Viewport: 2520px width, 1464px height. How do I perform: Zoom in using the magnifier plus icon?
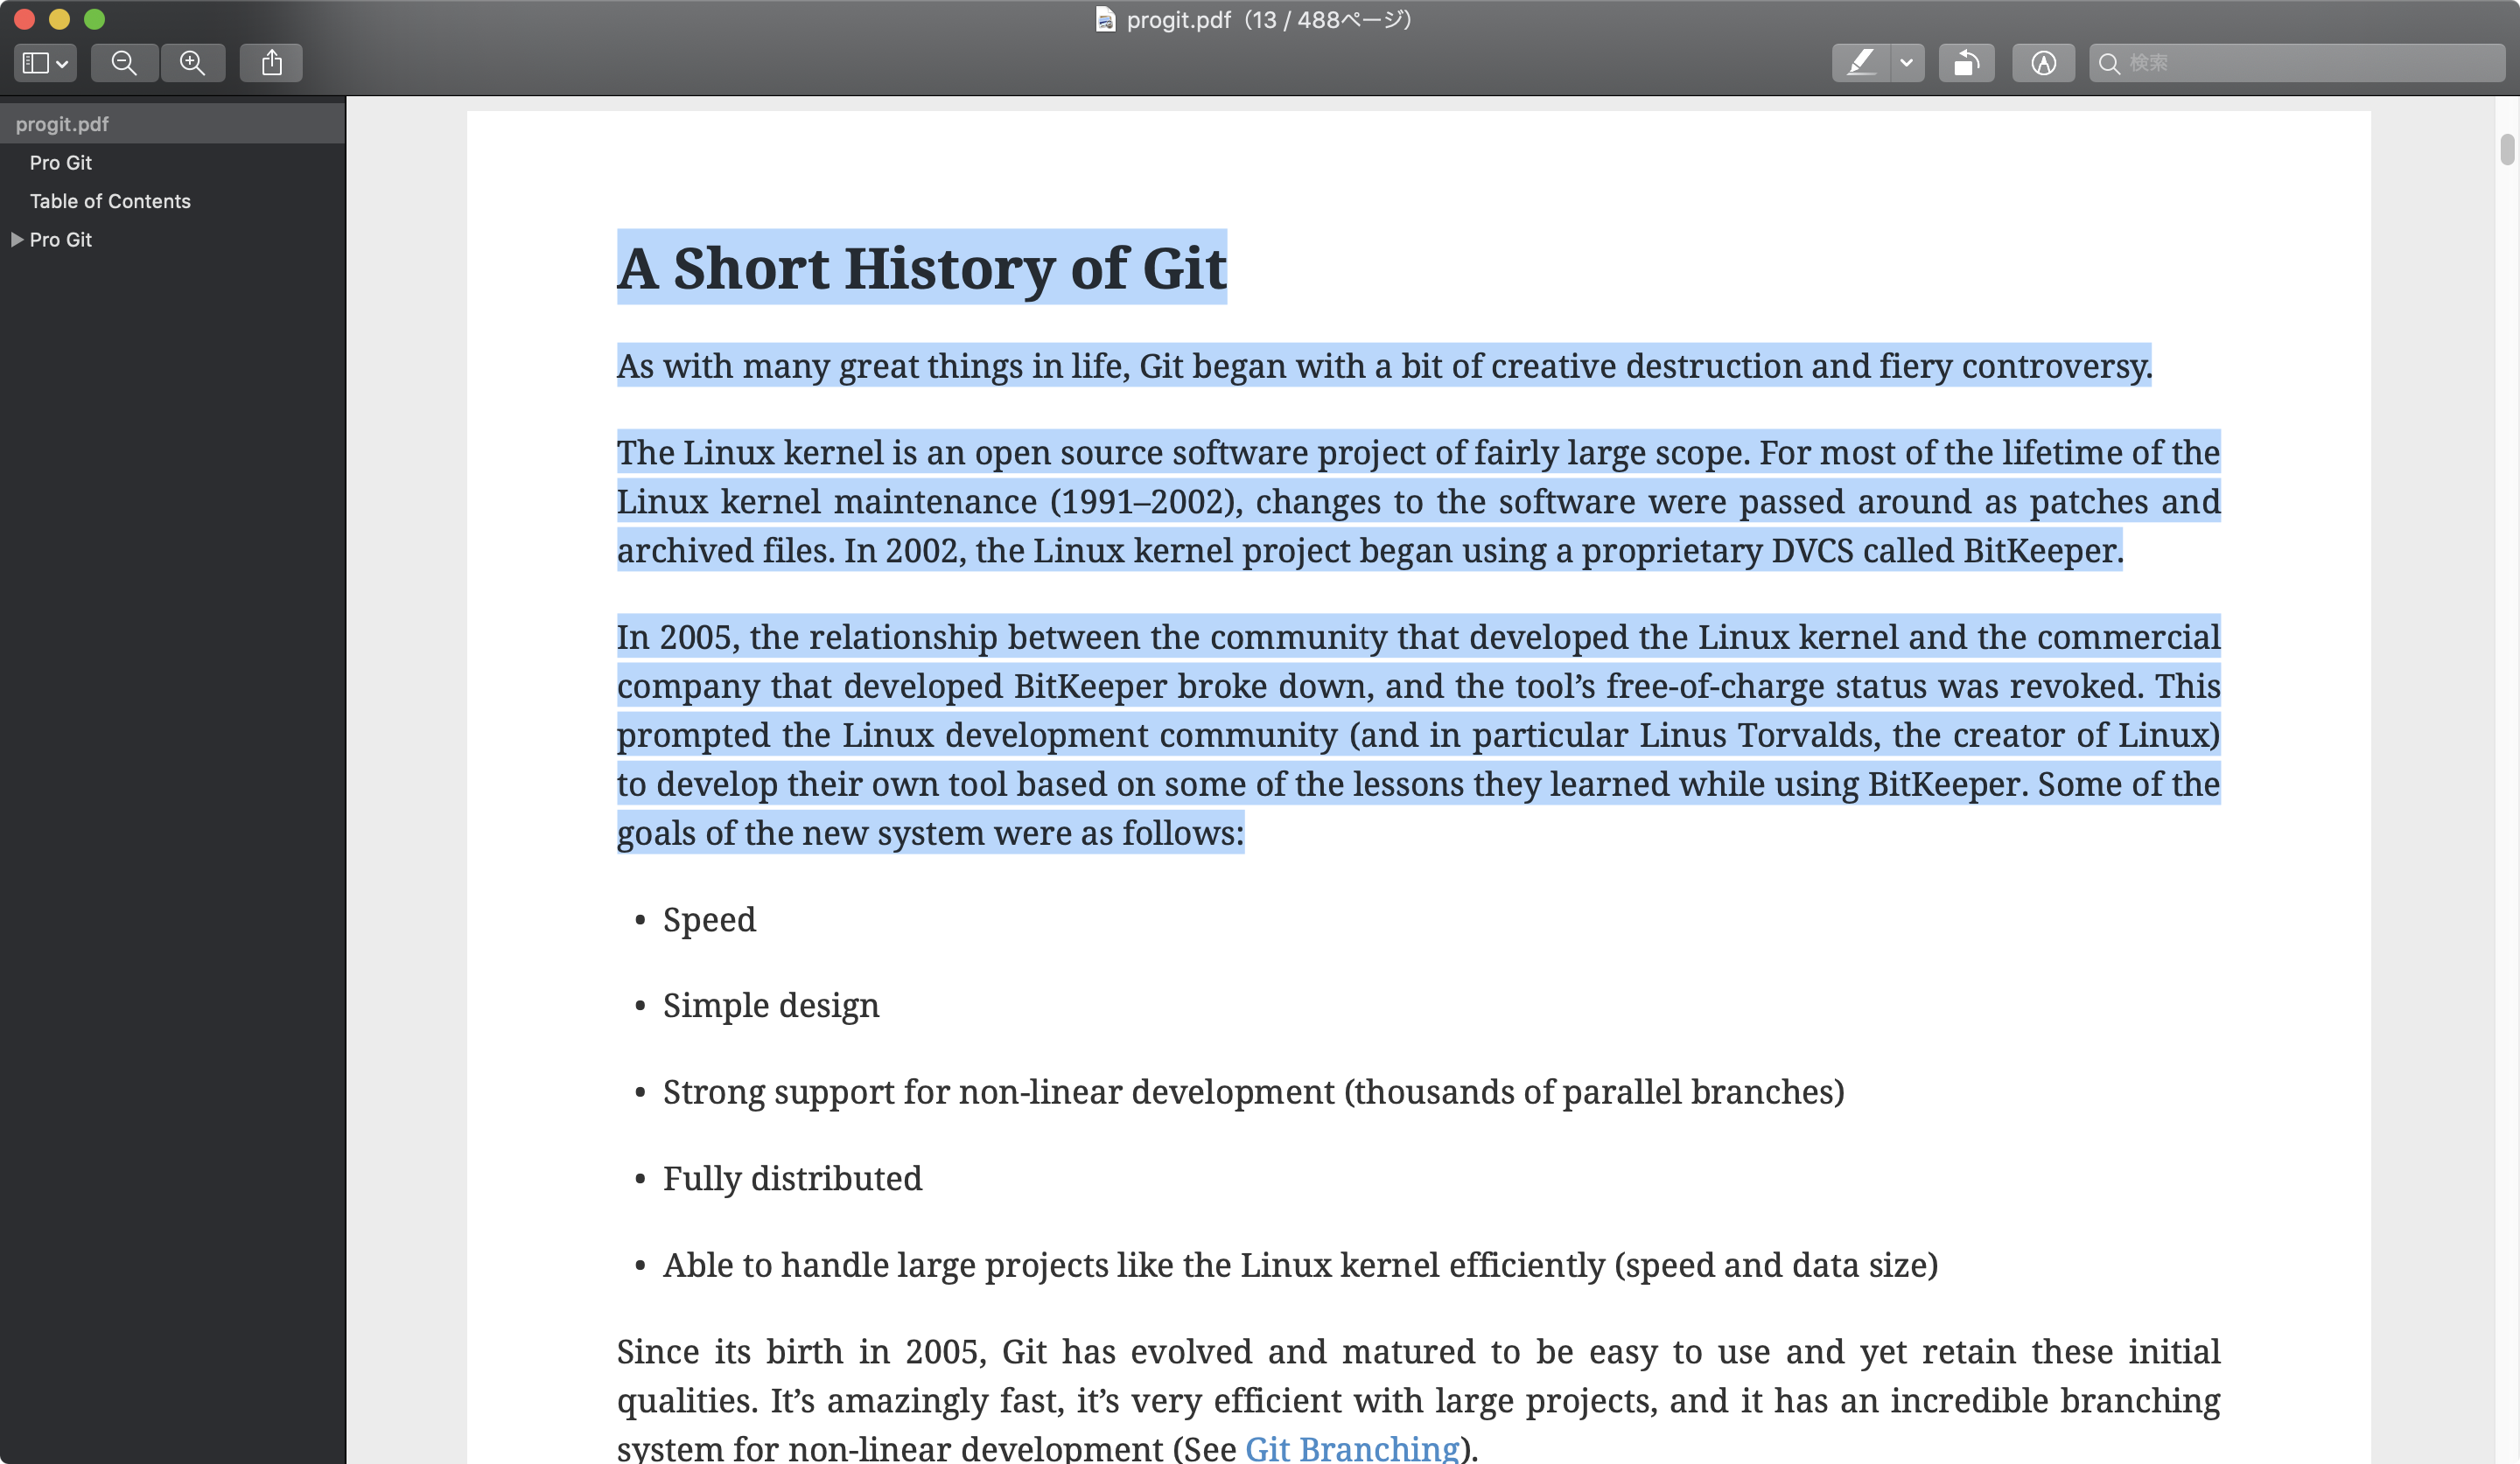coord(192,63)
